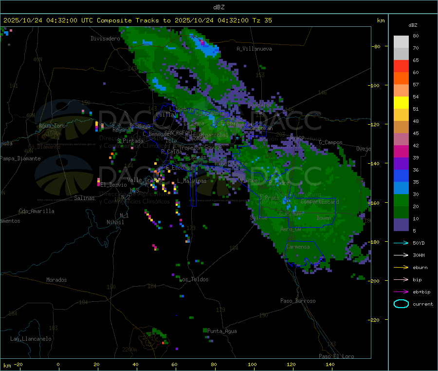This screenshot has height=371, width=438.
Task: Click the 'Lag.Llancanelo' map label
Action: click(x=31, y=339)
